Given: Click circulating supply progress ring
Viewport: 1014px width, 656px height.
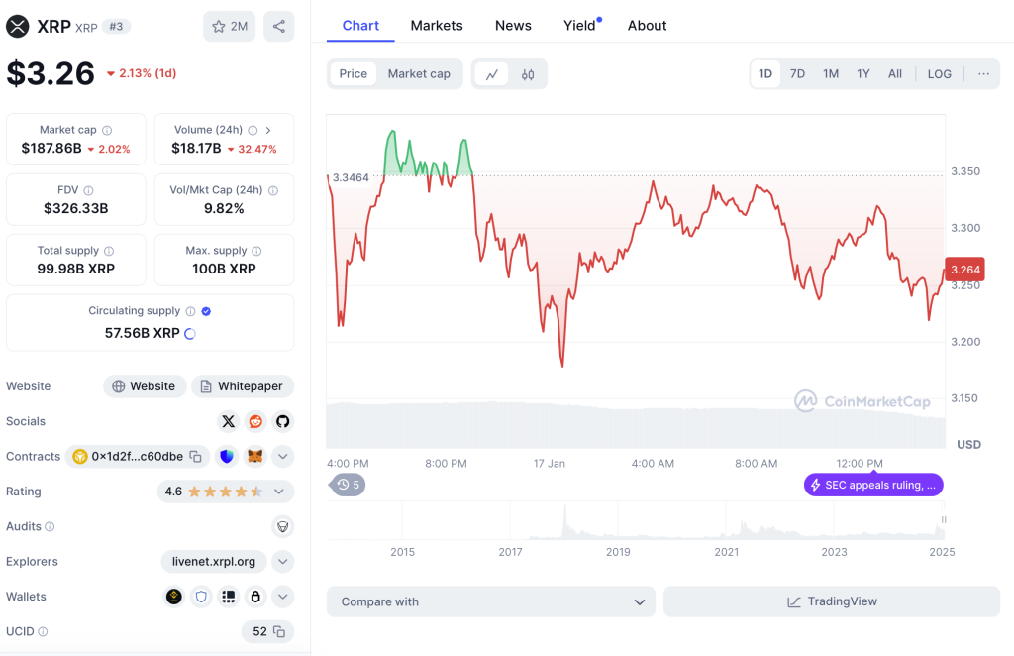Looking at the screenshot, I should click(190, 334).
